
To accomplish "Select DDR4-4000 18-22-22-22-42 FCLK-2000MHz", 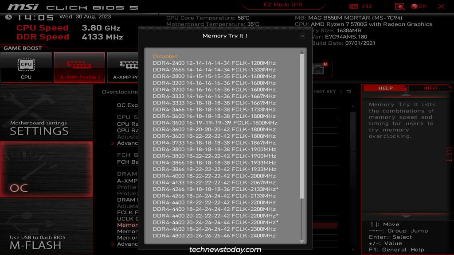I will [x=214, y=176].
